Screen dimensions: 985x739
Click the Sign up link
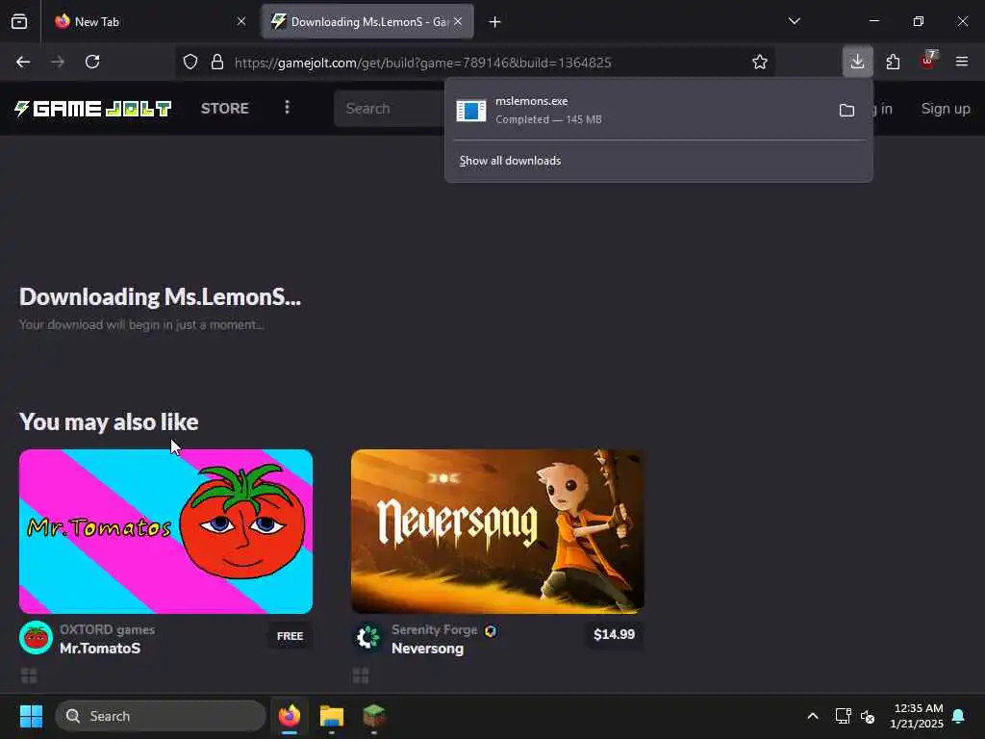pos(946,109)
